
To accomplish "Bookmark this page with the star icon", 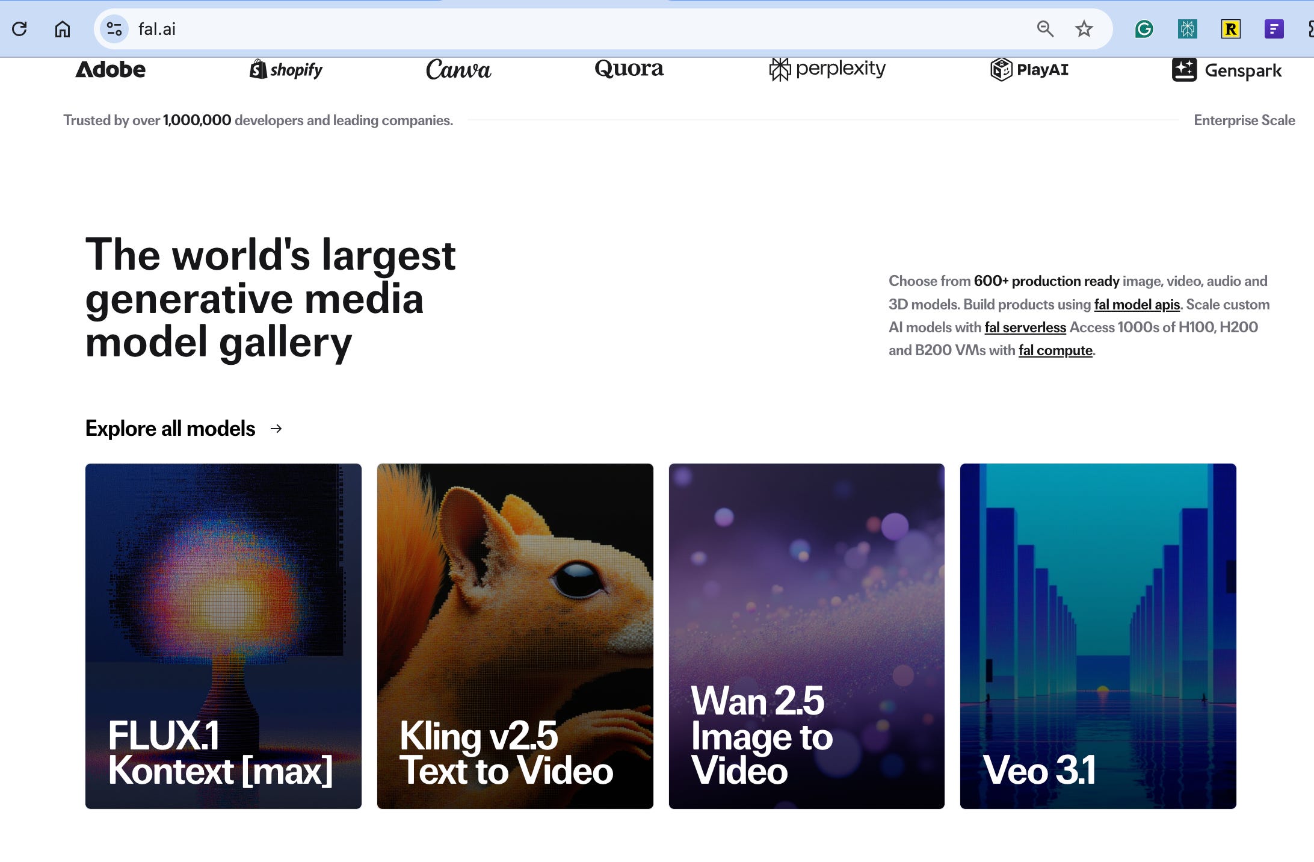I will 1084,29.
